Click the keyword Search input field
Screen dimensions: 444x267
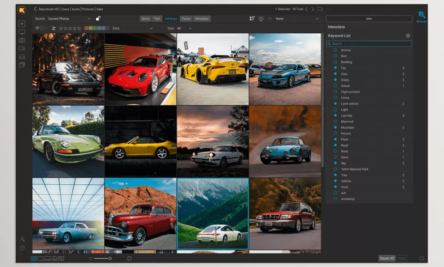(x=369, y=44)
